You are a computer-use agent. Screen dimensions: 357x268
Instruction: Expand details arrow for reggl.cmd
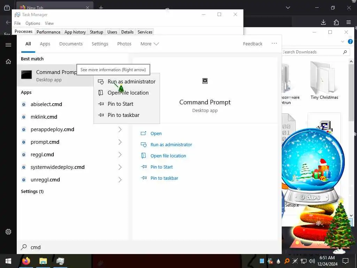120,155
